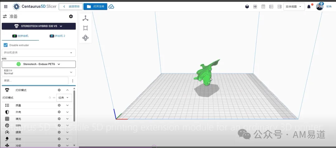Click the 冷却 section label
The image size is (336, 148).
(18, 146)
